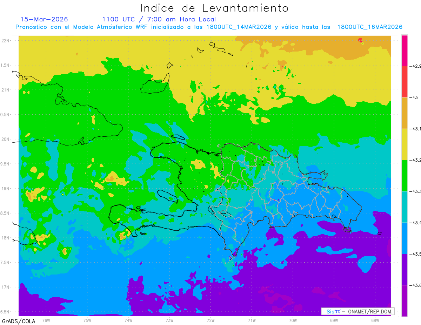Click the "70W" longitude label
421x325 pixels.
coord(293,320)
